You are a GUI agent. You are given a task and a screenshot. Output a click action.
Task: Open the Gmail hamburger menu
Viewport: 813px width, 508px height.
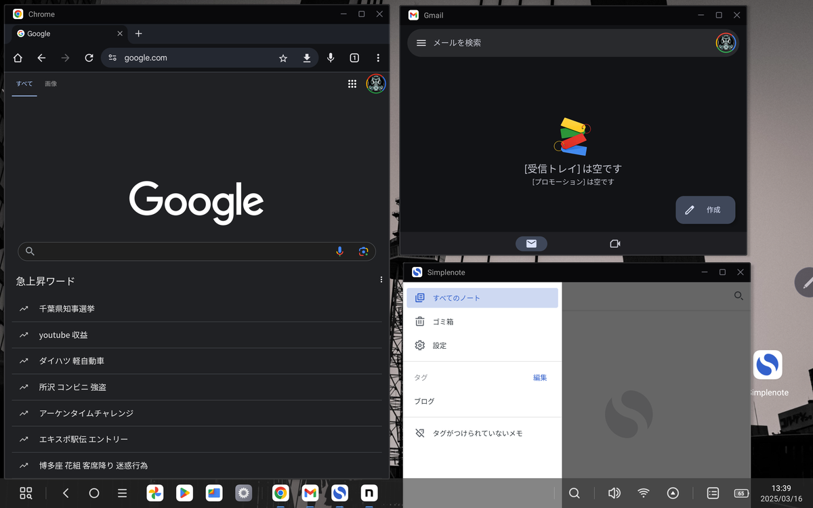[x=421, y=43]
